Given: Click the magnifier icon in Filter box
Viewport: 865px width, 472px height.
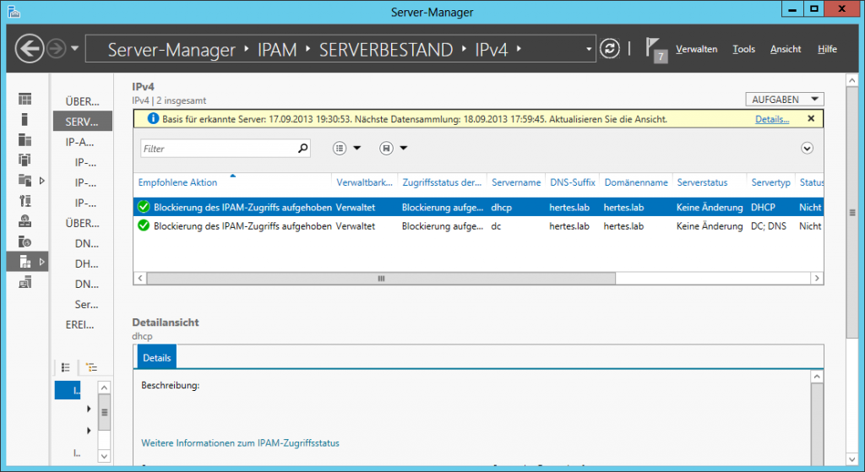Looking at the screenshot, I should tap(303, 149).
